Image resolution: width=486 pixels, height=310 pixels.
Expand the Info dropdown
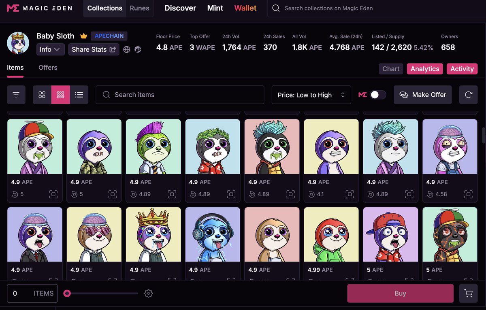pos(51,49)
